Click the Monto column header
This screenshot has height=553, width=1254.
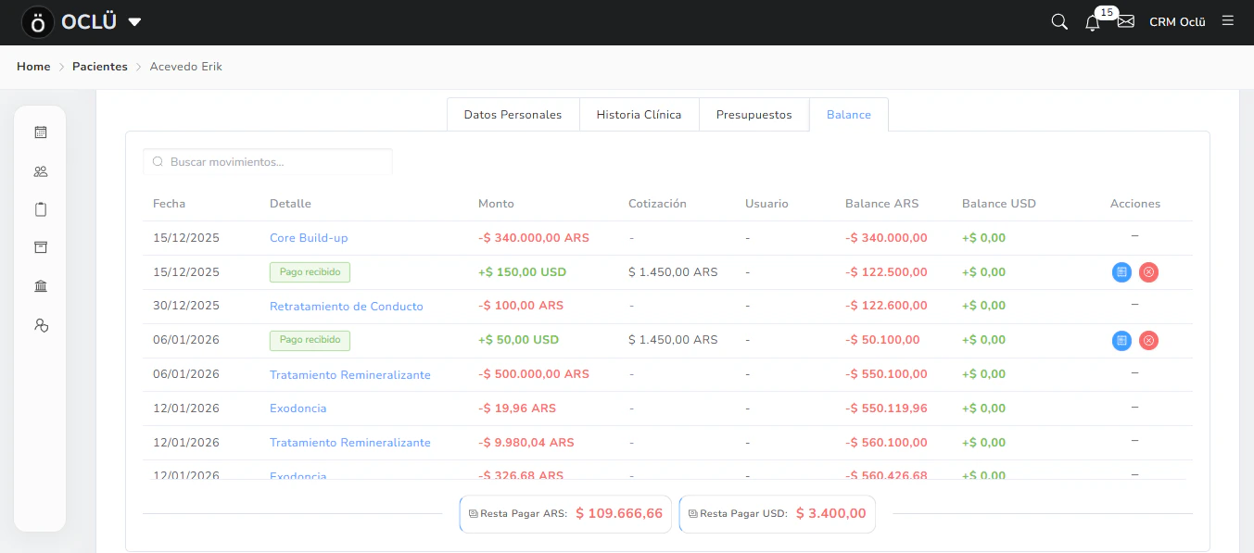click(x=496, y=204)
